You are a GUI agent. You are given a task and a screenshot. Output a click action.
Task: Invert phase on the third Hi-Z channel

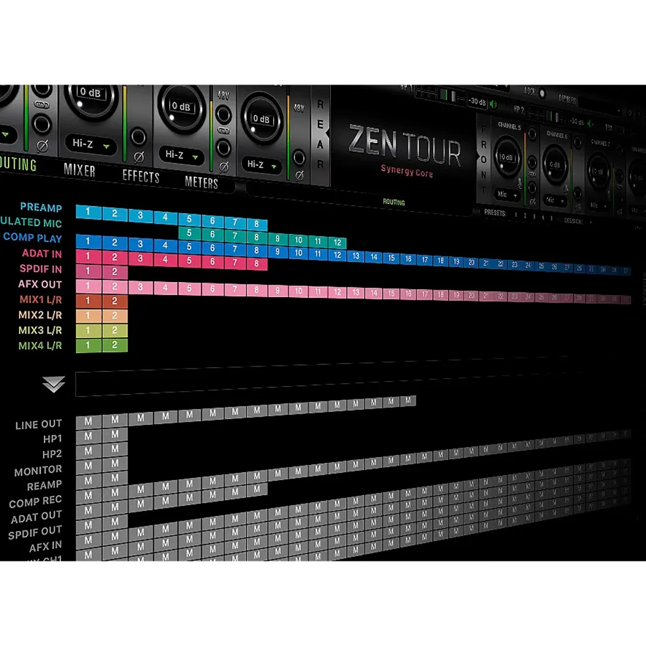click(x=299, y=176)
